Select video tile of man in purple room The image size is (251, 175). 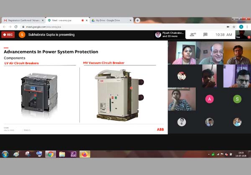click(x=237, y=76)
